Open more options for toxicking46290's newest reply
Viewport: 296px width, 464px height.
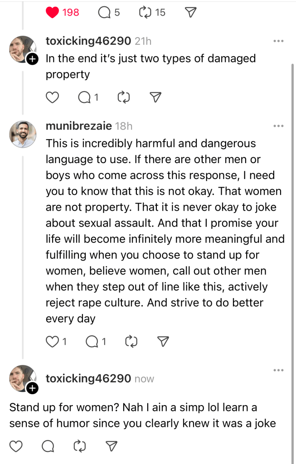pos(278,371)
